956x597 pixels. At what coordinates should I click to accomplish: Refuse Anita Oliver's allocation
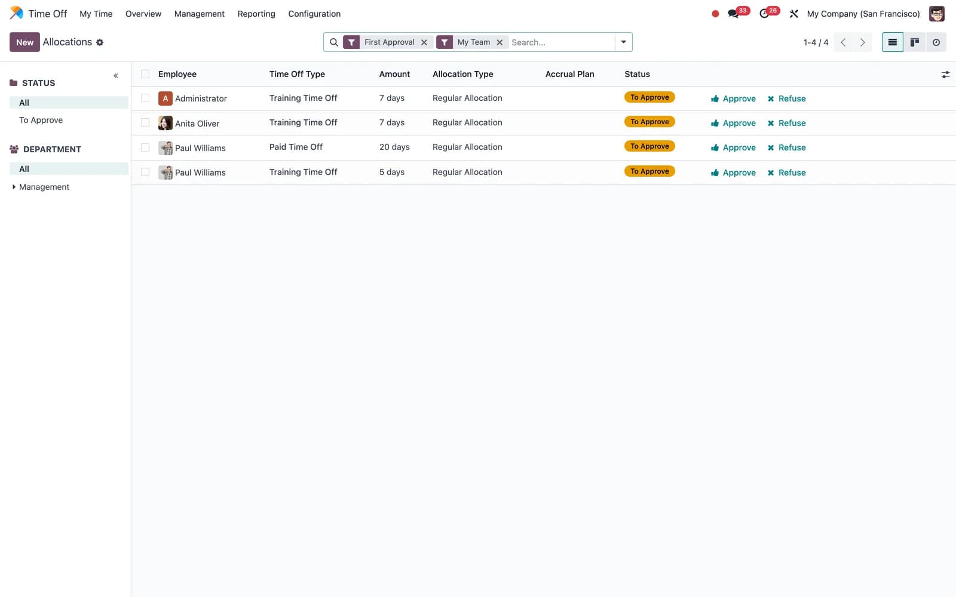point(786,123)
